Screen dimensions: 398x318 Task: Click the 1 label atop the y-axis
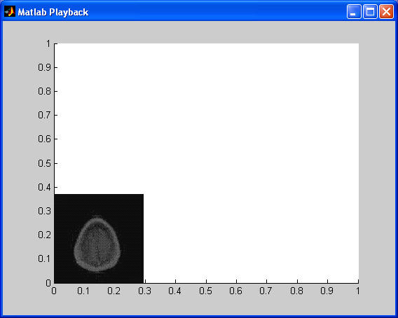(x=48, y=43)
